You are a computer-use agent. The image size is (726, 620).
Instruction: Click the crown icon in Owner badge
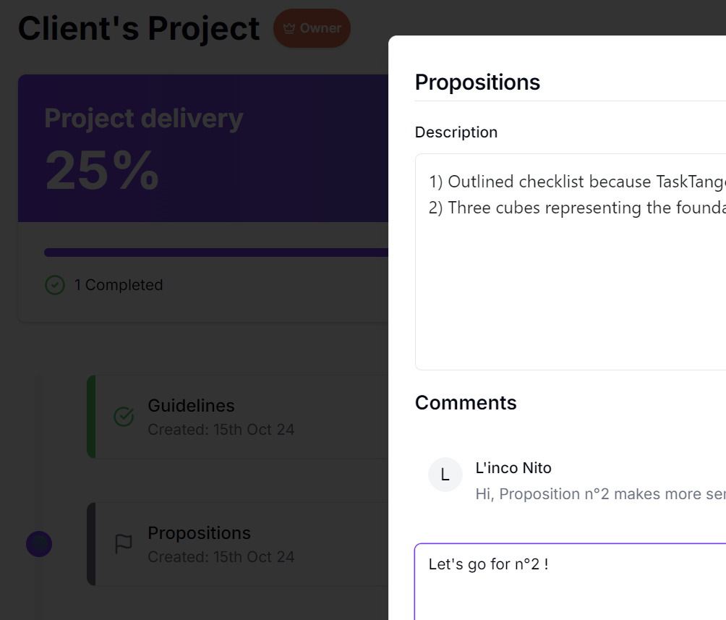coord(289,28)
